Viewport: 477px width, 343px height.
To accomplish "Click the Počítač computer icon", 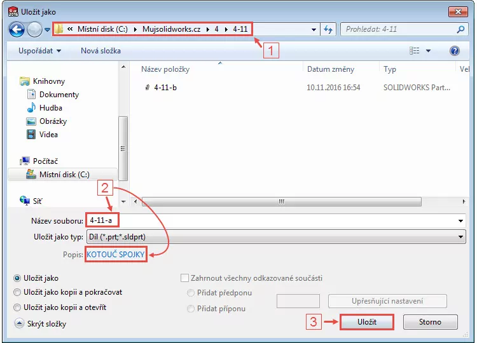I will click(25, 161).
